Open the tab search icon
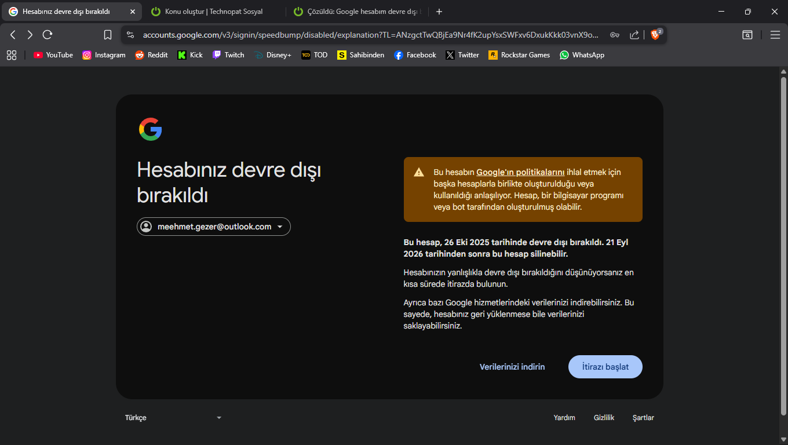Screen dimensions: 788x445 click(747, 35)
